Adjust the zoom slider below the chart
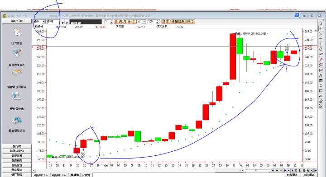 click(255, 170)
